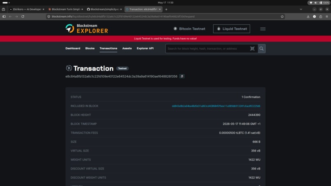Select the Liquid Testnet network button
Screen dimensions: 331x186
point(231,29)
